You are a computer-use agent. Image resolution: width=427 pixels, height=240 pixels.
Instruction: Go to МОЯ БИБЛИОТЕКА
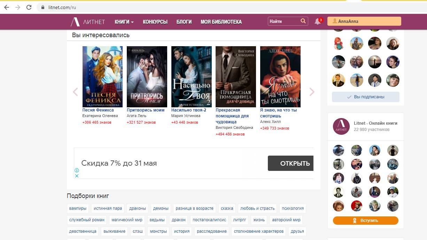click(x=221, y=22)
